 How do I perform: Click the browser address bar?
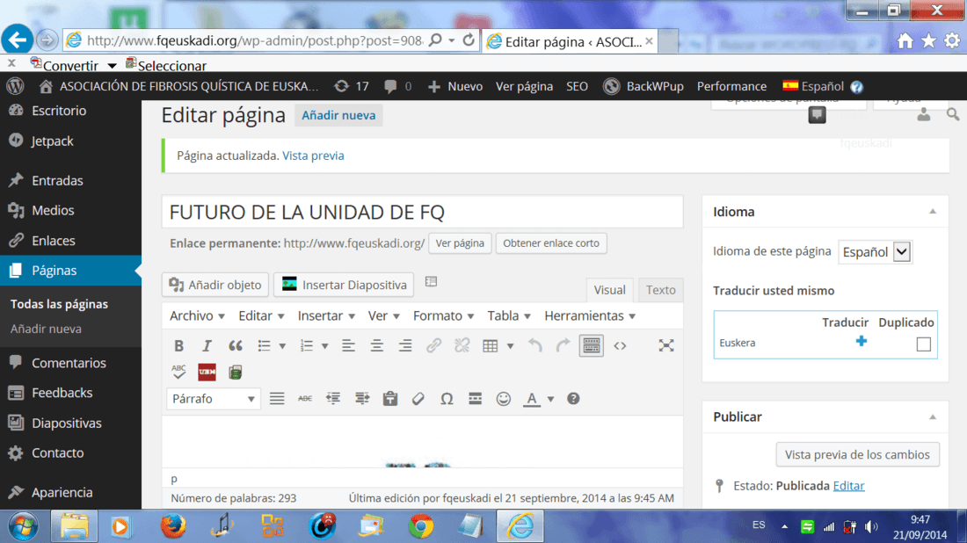pos(255,40)
